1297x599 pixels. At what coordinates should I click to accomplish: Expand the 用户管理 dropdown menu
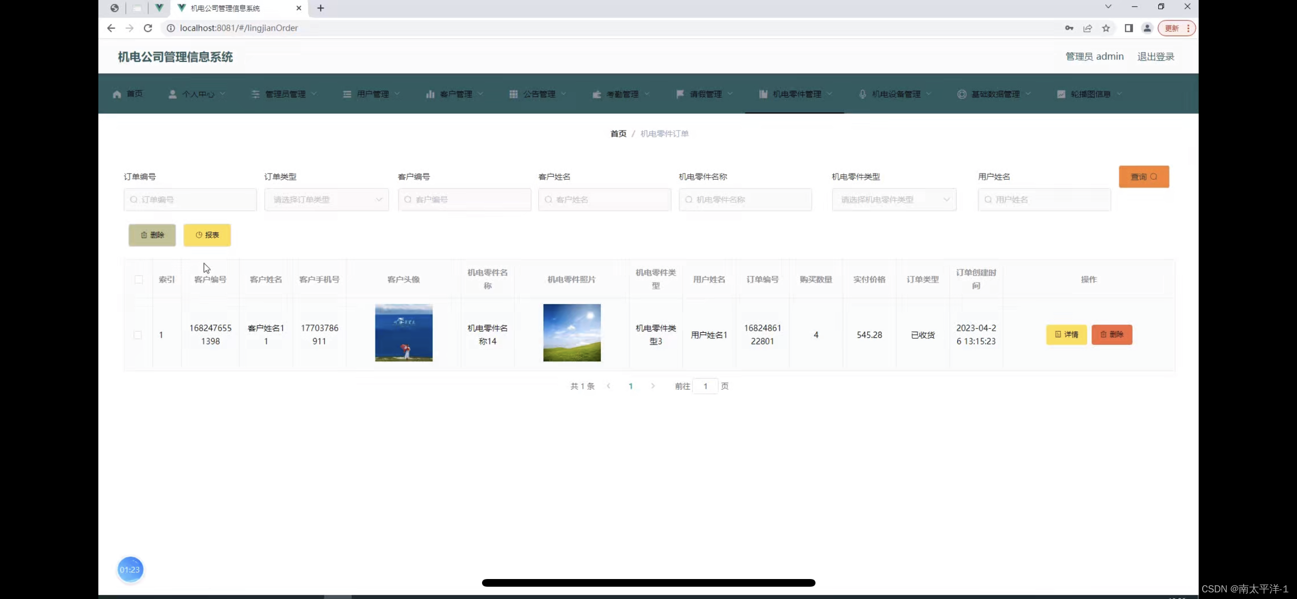[x=397, y=94]
